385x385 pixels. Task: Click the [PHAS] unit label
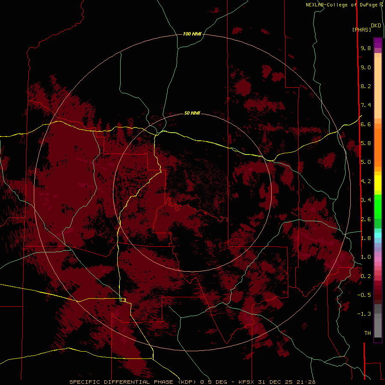(361, 30)
